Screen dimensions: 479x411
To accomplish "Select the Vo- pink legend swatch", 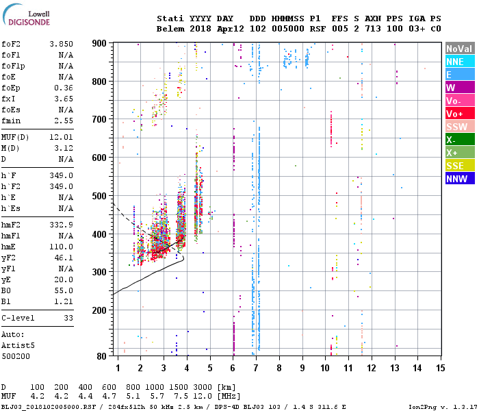I will click(x=460, y=101).
